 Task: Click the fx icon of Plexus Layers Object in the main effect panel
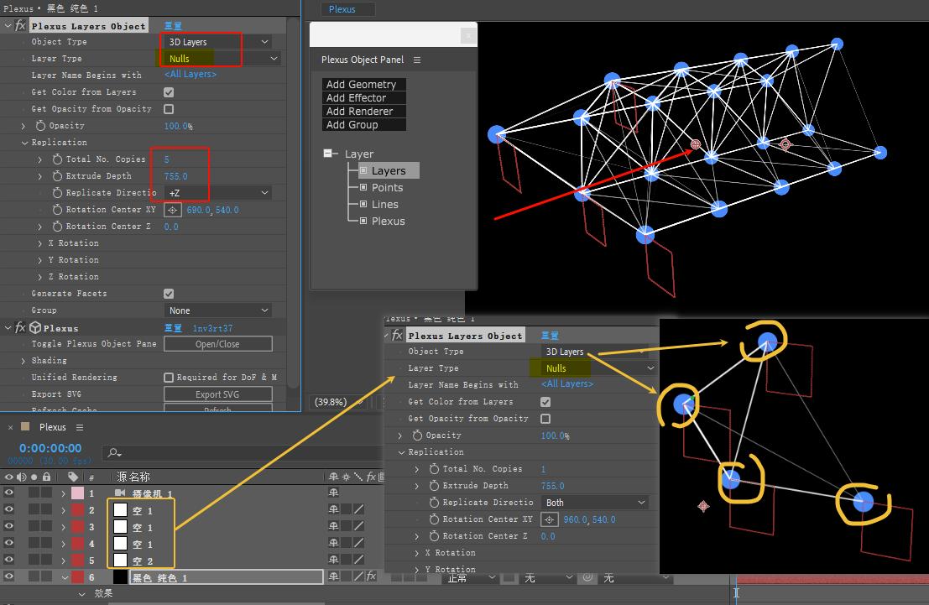coord(21,25)
